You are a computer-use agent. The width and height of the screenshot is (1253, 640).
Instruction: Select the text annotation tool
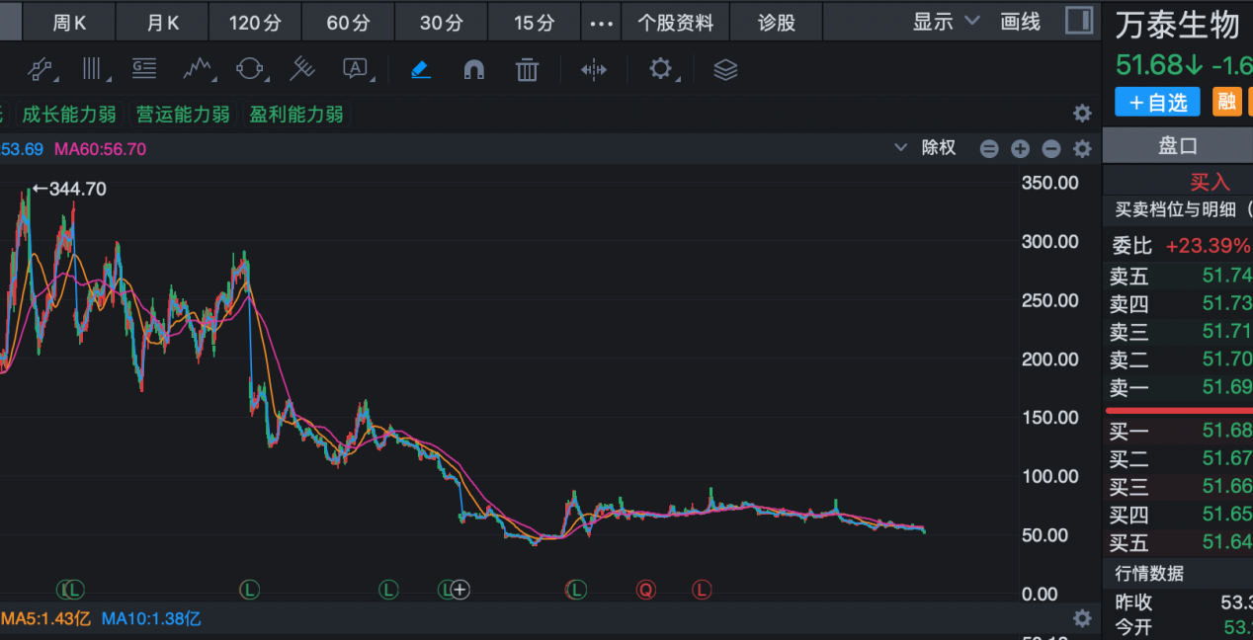[x=355, y=69]
